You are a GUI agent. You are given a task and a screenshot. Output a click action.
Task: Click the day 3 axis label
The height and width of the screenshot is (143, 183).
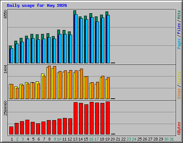tap(23, 139)
